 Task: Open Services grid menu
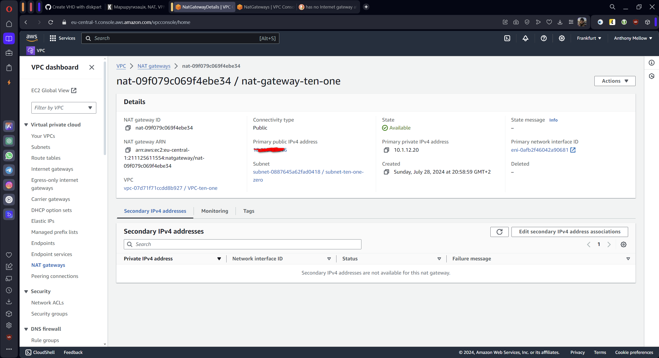pos(53,38)
